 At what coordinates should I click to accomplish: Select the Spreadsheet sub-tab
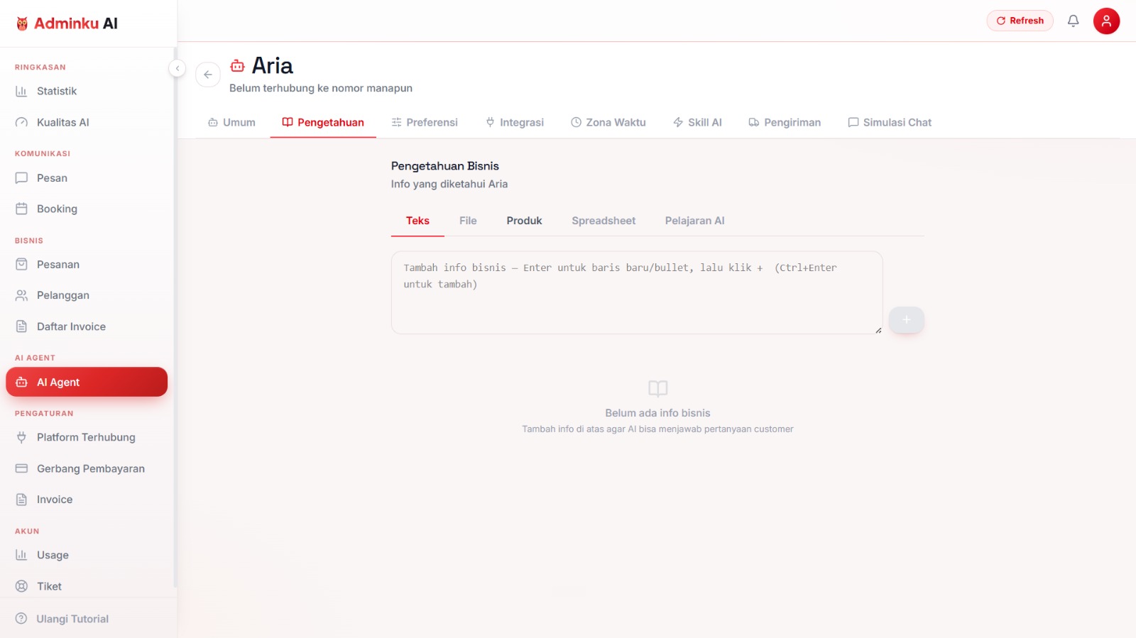point(603,221)
